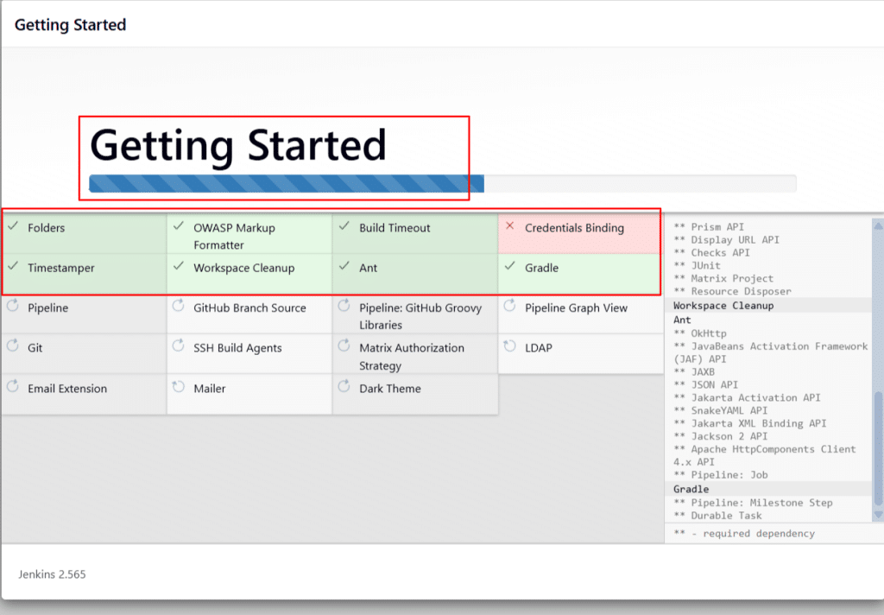Click the pending icon beside Email Extension
This screenshot has height=615, width=884.
tap(13, 386)
